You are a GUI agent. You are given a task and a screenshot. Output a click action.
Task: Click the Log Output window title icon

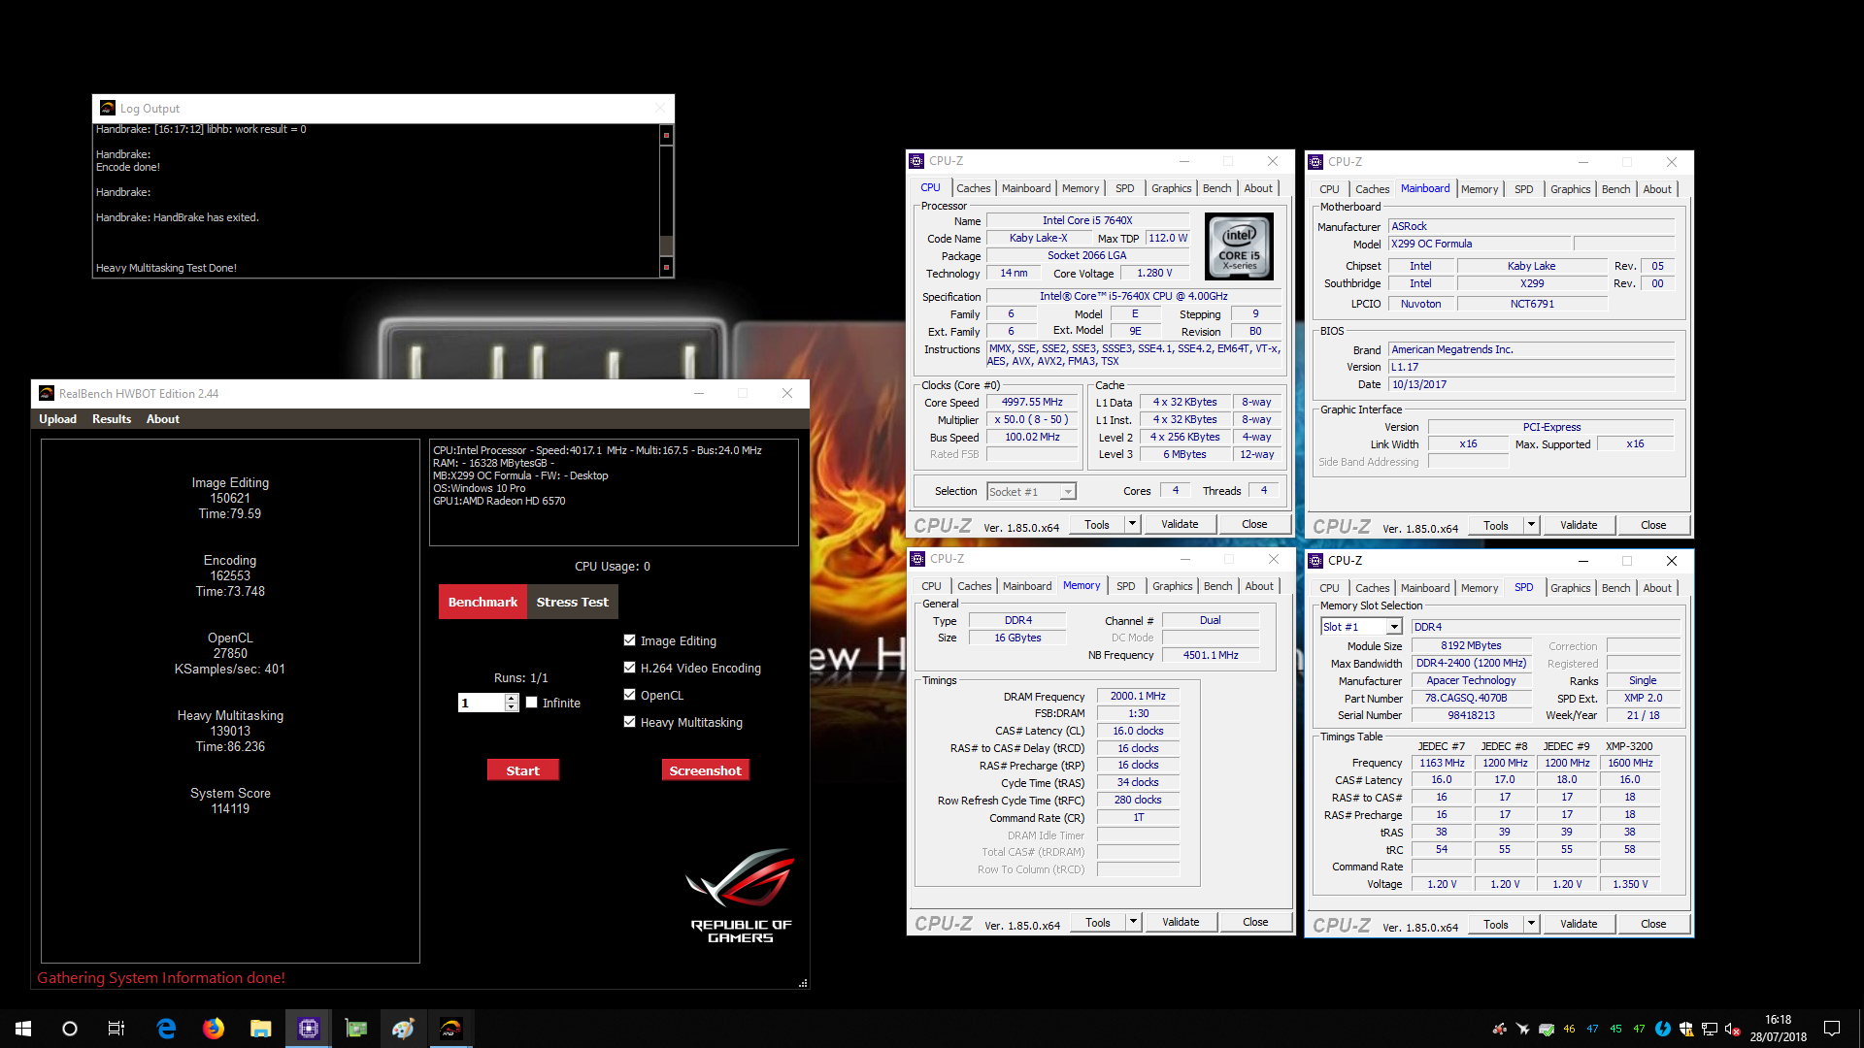(108, 108)
